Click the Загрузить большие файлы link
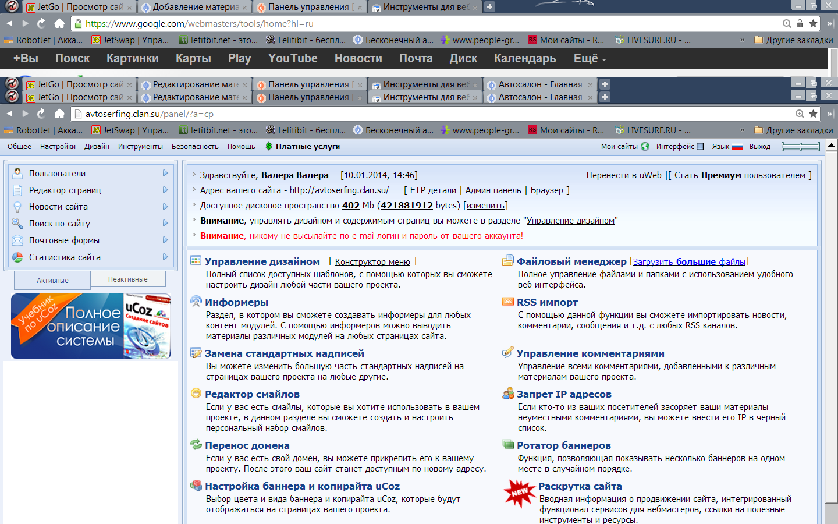Viewport: 838px width, 524px height. click(x=689, y=261)
